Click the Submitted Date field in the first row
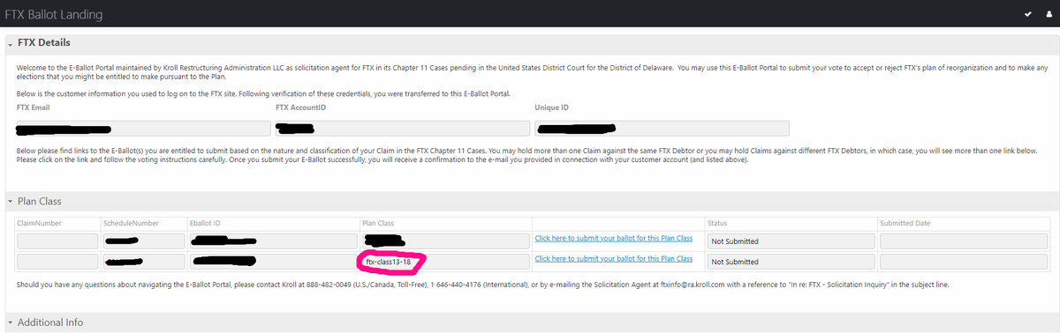The width and height of the screenshot is (1060, 333). (964, 240)
